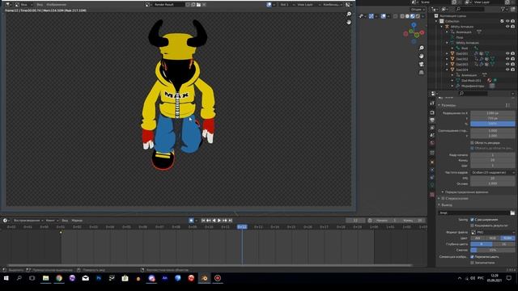The image size is (518, 291).
Task: Toggle auto keying record button in timeline
Action: [x=191, y=221]
